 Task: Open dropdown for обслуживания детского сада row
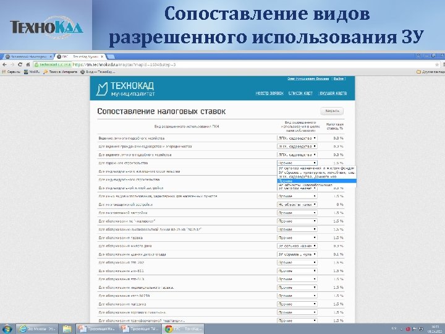tap(297, 254)
